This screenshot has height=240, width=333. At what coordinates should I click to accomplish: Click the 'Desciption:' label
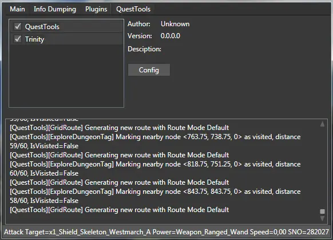(144, 49)
